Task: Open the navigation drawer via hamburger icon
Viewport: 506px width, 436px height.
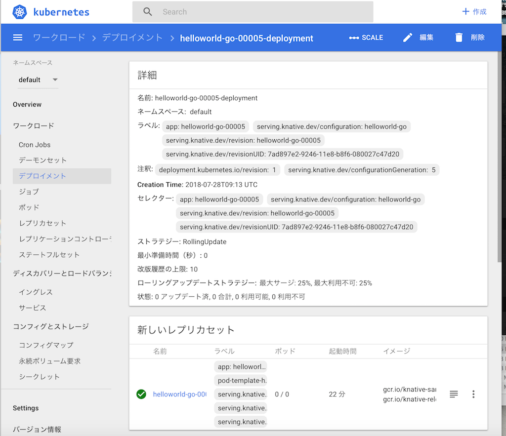Action: tap(17, 38)
